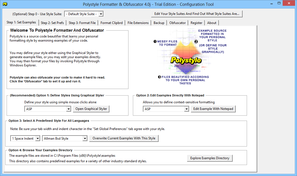Click the note about tab width and indent character

coord(88,129)
